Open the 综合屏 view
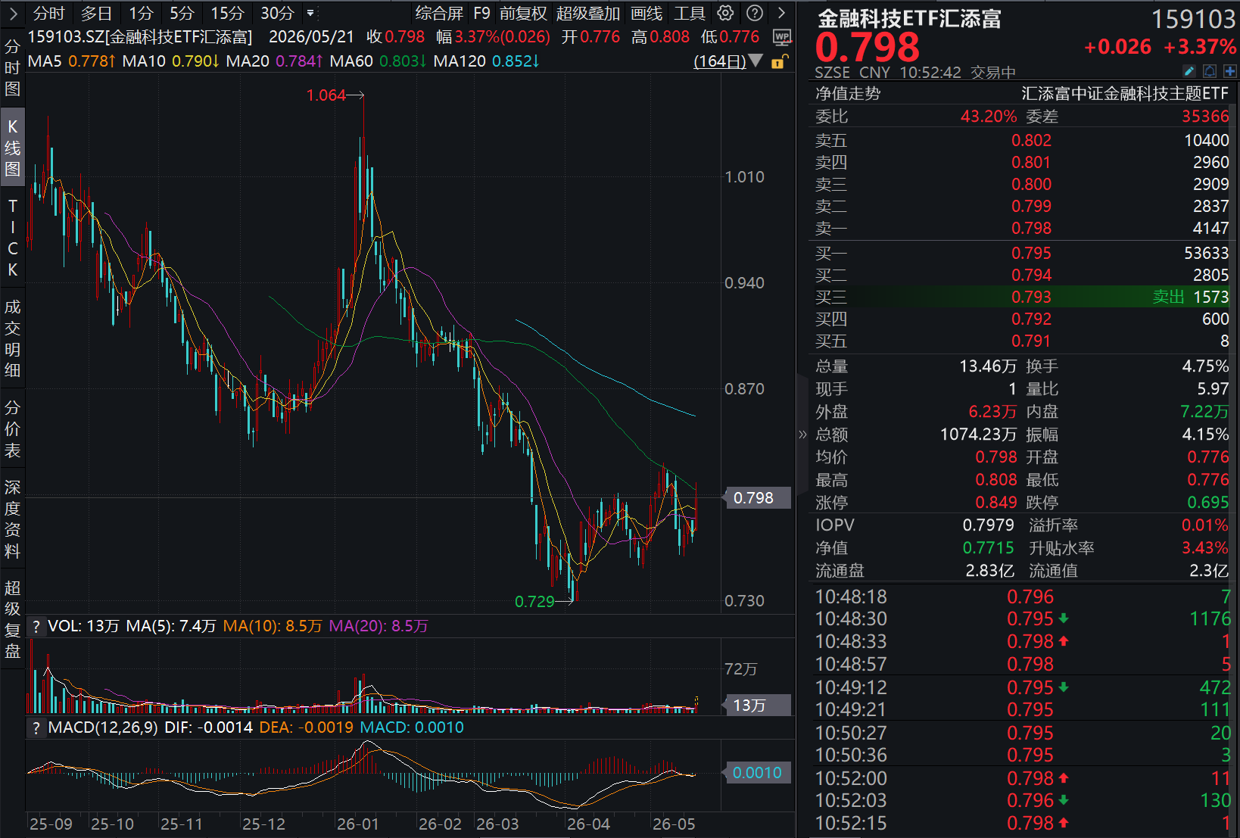 pos(439,13)
